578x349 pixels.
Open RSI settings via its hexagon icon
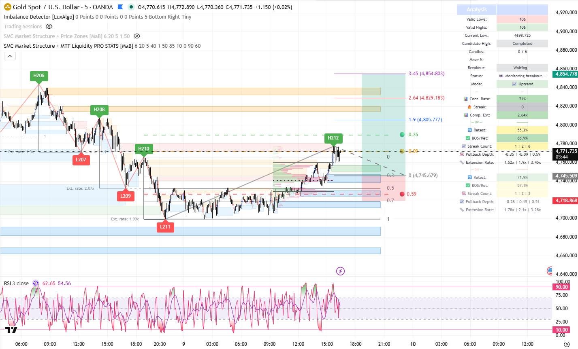[36, 283]
